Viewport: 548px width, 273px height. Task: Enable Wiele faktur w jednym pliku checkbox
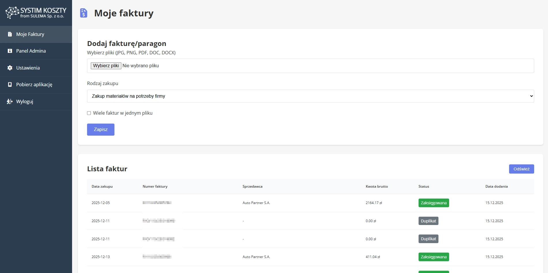(x=89, y=113)
